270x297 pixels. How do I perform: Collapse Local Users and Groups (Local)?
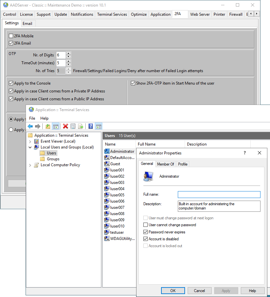point(30,147)
